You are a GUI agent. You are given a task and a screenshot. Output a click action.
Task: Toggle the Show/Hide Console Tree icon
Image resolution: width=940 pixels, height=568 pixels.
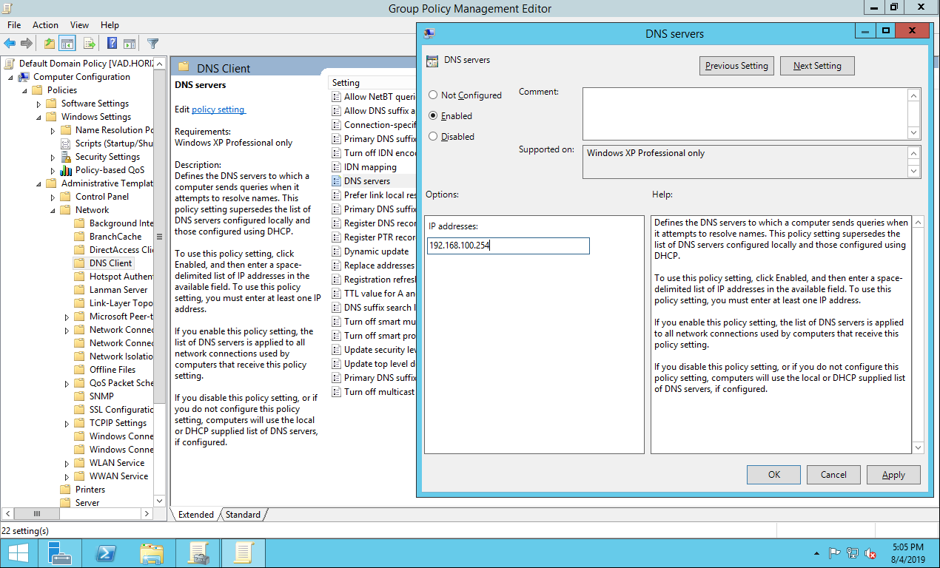pyautogui.click(x=67, y=44)
